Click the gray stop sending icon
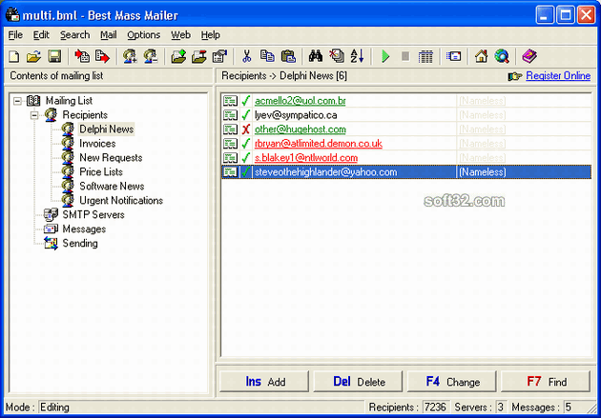 [405, 56]
